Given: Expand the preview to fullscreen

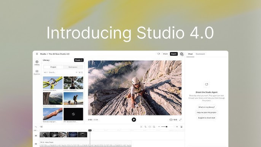Looking at the screenshot, I should point(180,120).
